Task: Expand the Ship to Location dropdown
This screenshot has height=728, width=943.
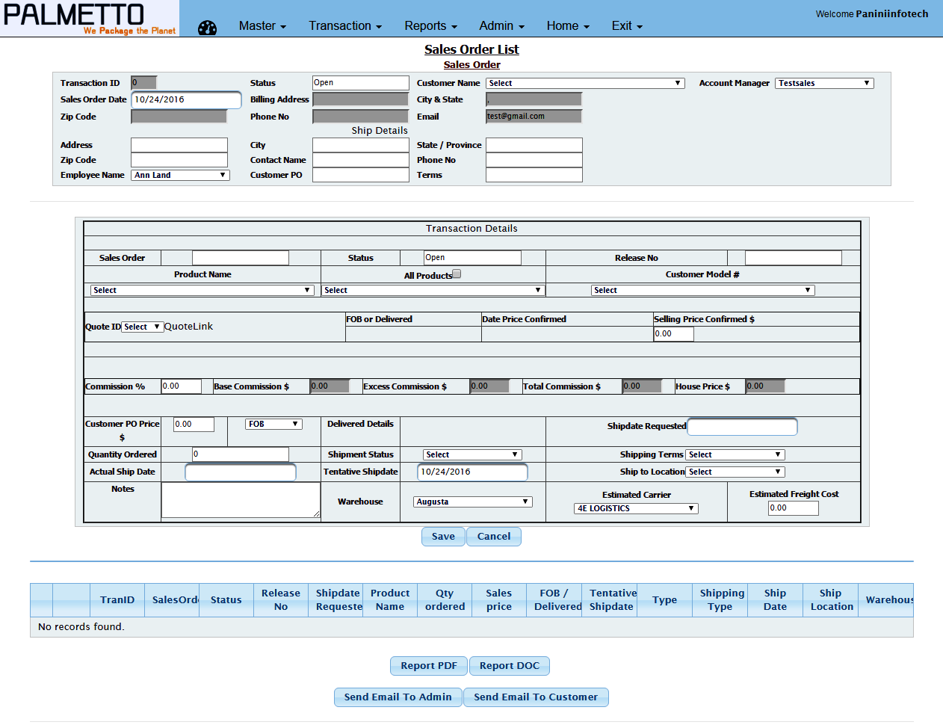Action: point(735,472)
